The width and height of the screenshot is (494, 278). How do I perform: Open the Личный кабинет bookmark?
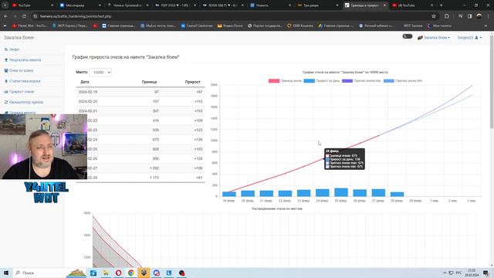click(x=376, y=25)
